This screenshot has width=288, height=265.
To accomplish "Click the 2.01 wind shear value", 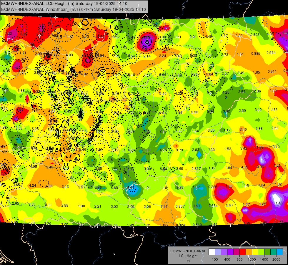I will 193,37.
